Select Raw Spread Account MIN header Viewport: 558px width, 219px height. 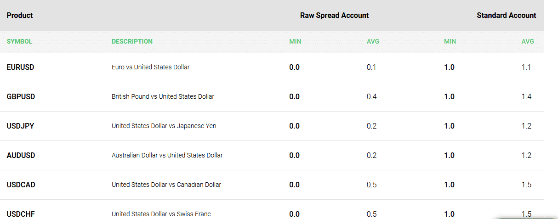[295, 41]
